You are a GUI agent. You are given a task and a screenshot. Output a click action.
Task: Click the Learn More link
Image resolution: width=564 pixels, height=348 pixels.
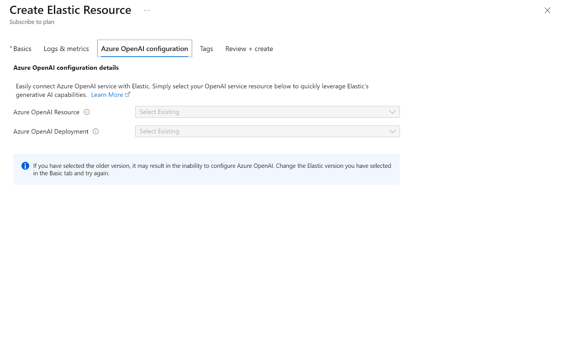pos(107,94)
